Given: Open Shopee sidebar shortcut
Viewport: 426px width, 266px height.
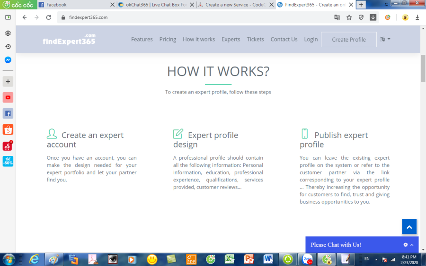Looking at the screenshot, I should click(x=8, y=129).
